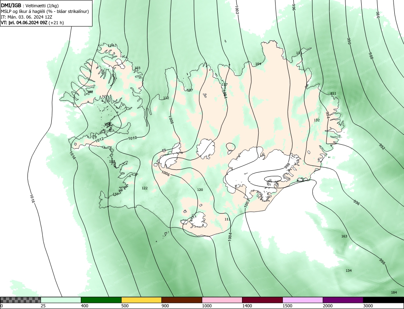Image resolution: width=404 pixels, height=309 pixels.
Task: Click the title text 'DMI/IGB : Veltimætti (J/kg)'
Action: click(x=29, y=5)
